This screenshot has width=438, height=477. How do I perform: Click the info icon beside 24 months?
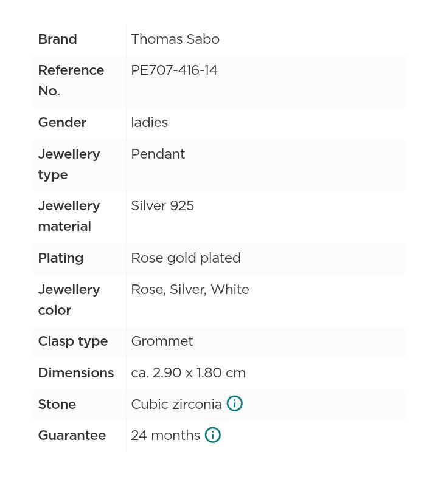pyautogui.click(x=212, y=435)
